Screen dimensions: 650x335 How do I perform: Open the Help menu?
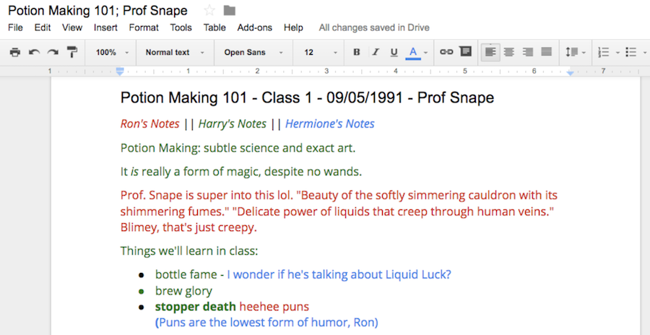tap(293, 27)
